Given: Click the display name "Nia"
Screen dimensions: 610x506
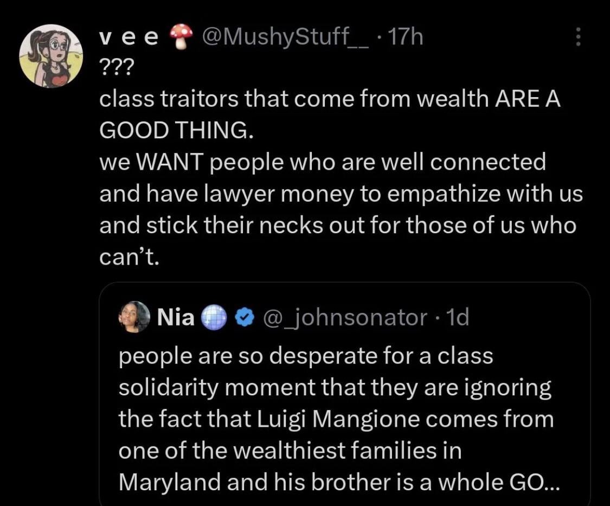Looking at the screenshot, I should [175, 318].
